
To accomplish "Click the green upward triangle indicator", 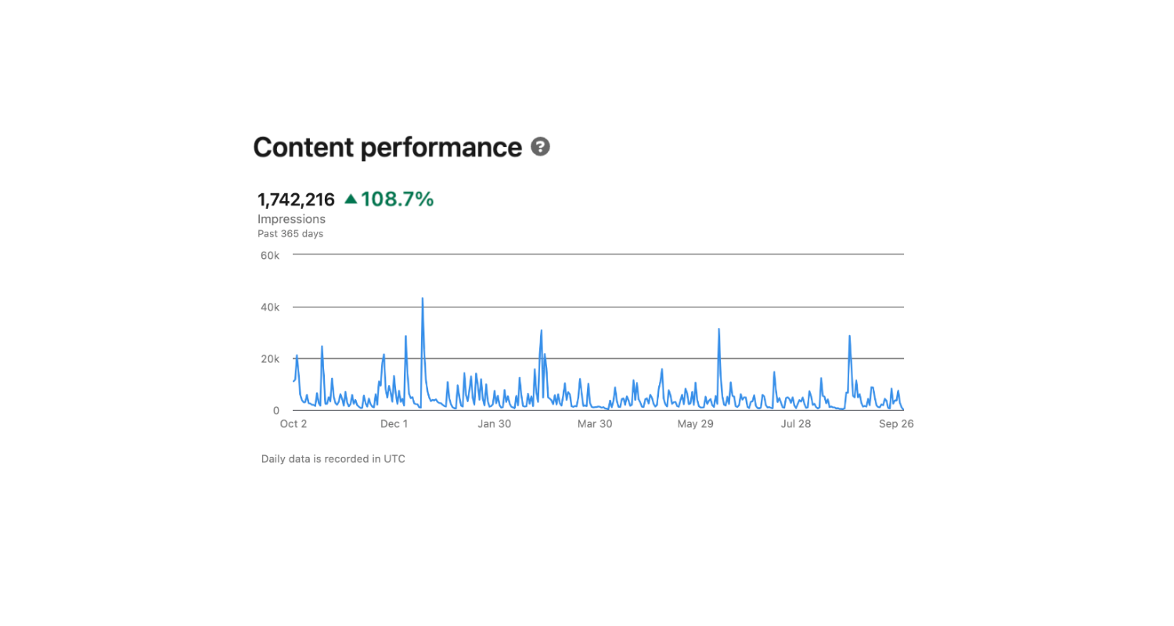I will 351,199.
